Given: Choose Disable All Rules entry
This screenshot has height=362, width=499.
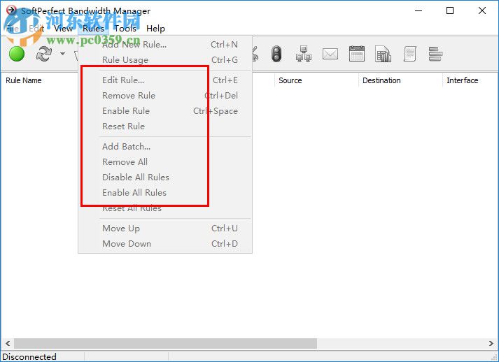Looking at the screenshot, I should point(165,177).
